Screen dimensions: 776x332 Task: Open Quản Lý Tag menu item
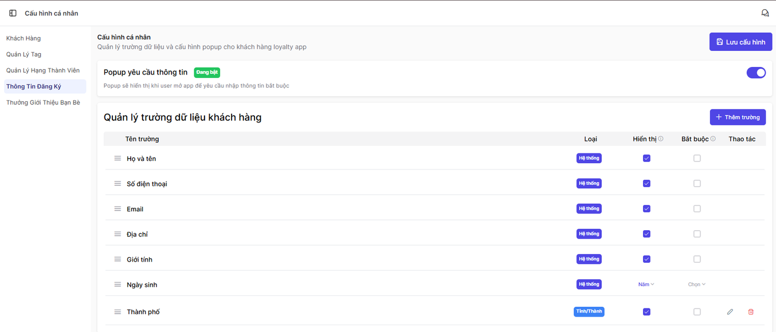coord(24,54)
